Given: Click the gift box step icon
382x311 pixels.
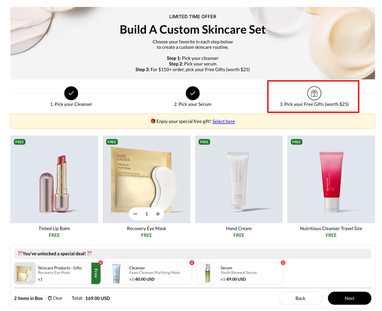Looking at the screenshot, I should click(x=314, y=93).
